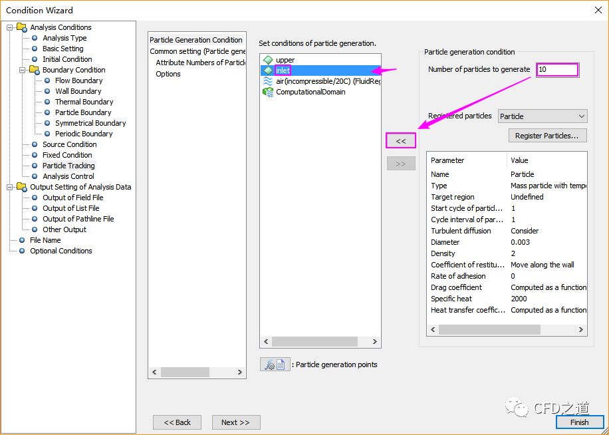The width and height of the screenshot is (609, 435).
Task: Click the inlet region icon
Action: click(x=268, y=71)
